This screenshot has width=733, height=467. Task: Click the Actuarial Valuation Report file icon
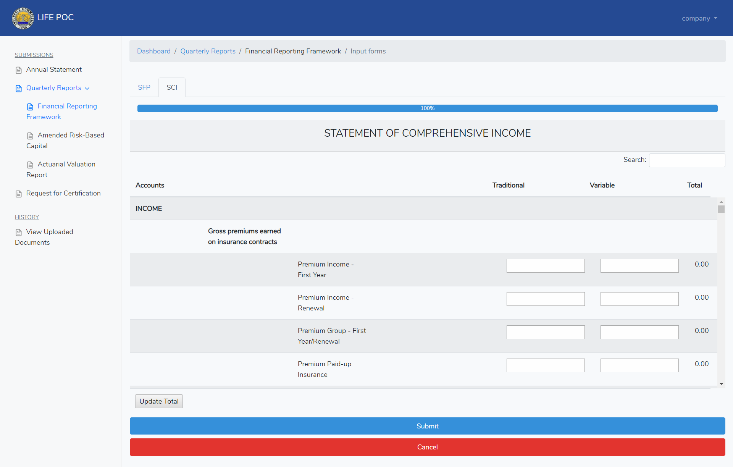pyautogui.click(x=30, y=165)
